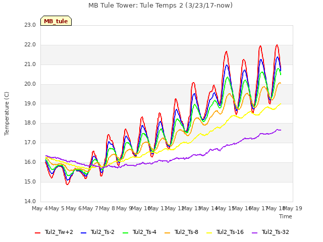The width and height of the screenshot is (323, 242).
Task: Click the 19.0 y-axis tick label
Action: [30, 103]
